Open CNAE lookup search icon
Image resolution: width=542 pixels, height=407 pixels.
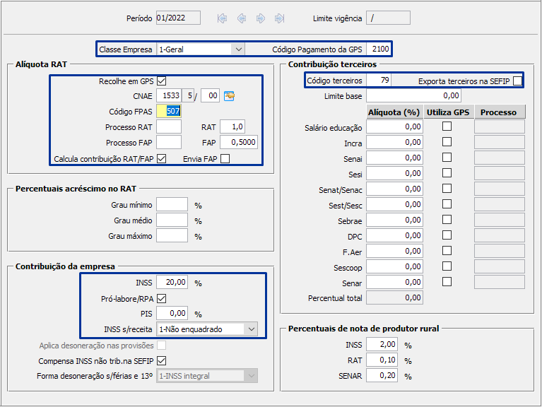[229, 96]
